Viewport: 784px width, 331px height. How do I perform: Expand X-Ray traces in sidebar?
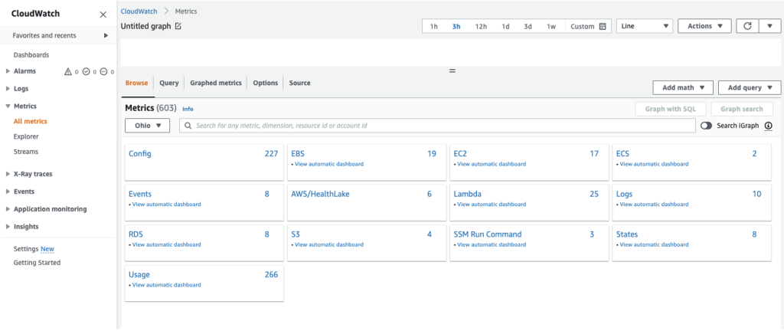coord(8,174)
